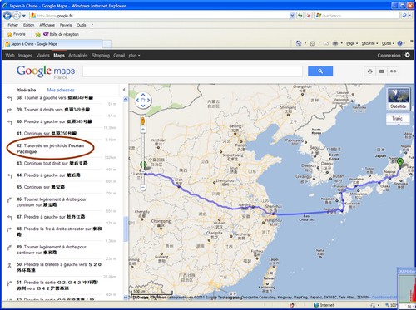Click the printer icon in the IE command bar
Screen dimensions: 416x310
335,43
